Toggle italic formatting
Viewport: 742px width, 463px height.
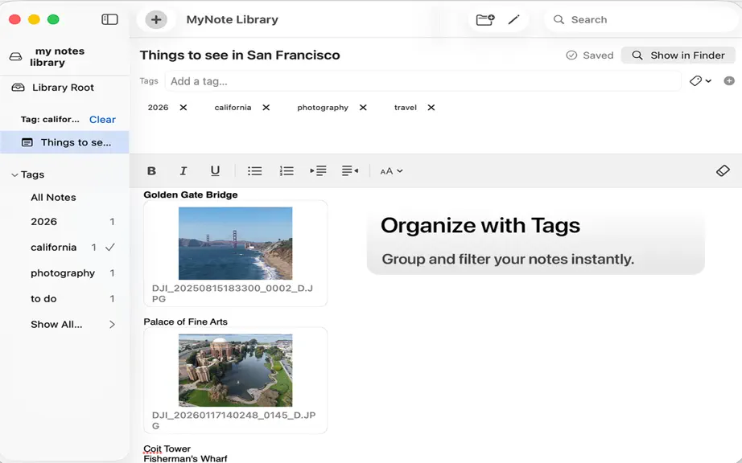coord(183,171)
